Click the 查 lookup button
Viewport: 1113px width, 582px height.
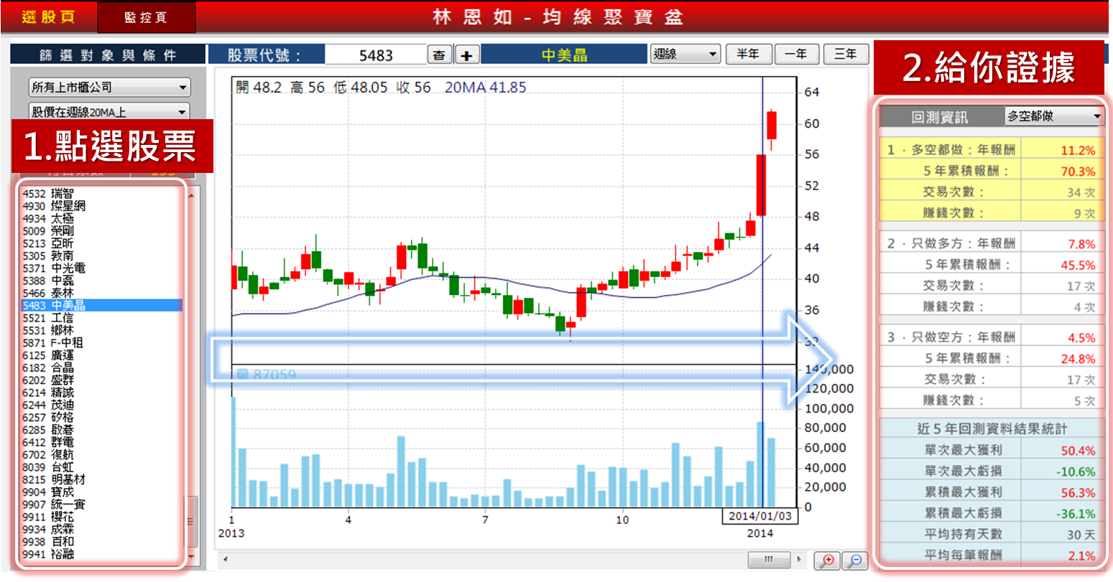pos(439,55)
